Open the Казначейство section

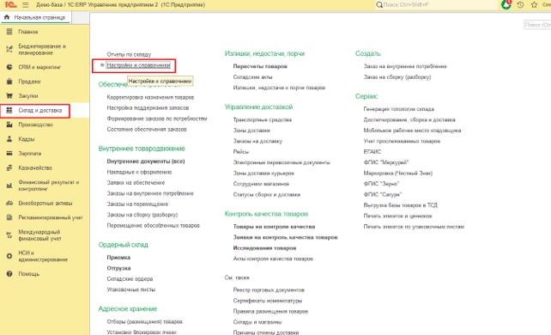tap(35, 167)
